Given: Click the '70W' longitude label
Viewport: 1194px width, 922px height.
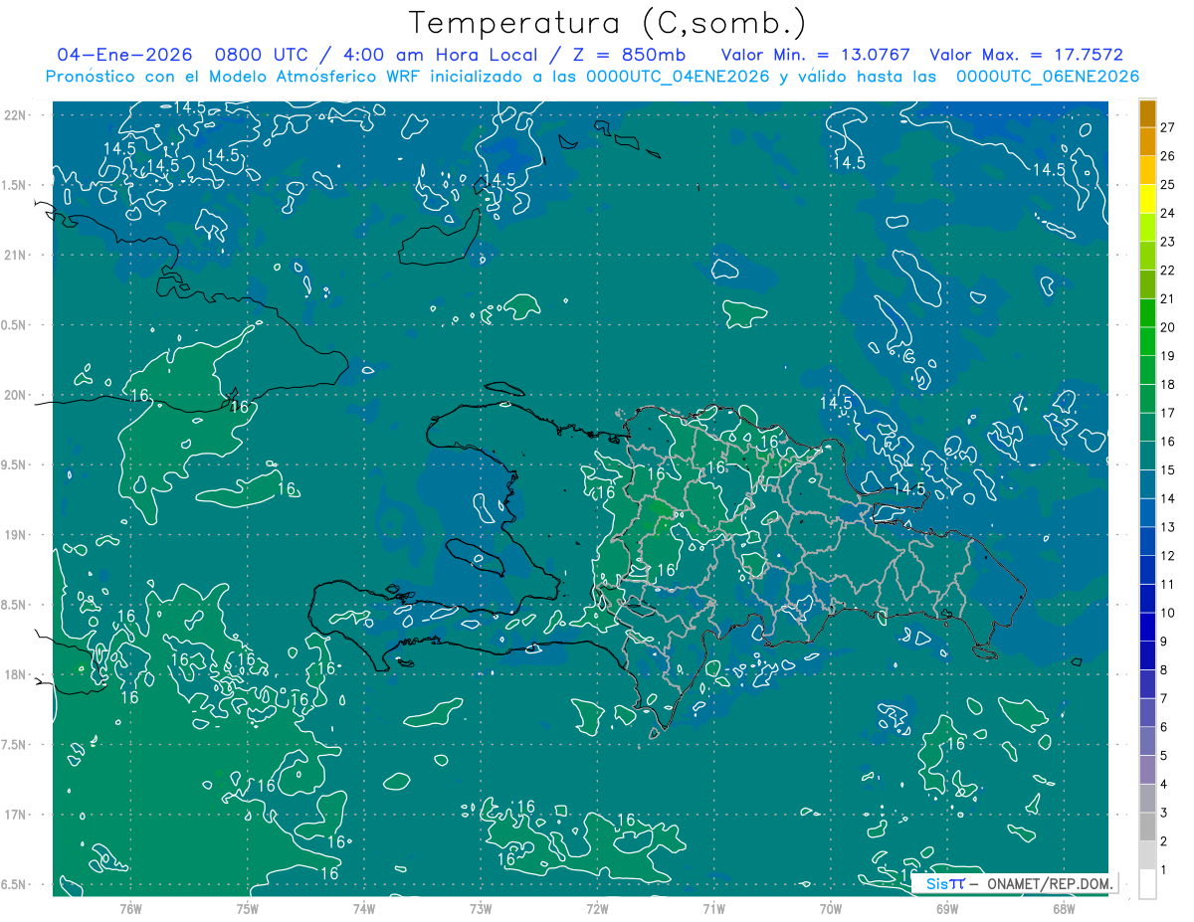Looking at the screenshot, I should [830, 908].
